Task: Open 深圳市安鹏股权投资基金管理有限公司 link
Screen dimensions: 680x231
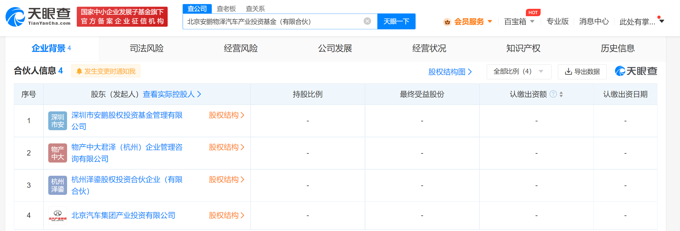Action: click(127, 121)
